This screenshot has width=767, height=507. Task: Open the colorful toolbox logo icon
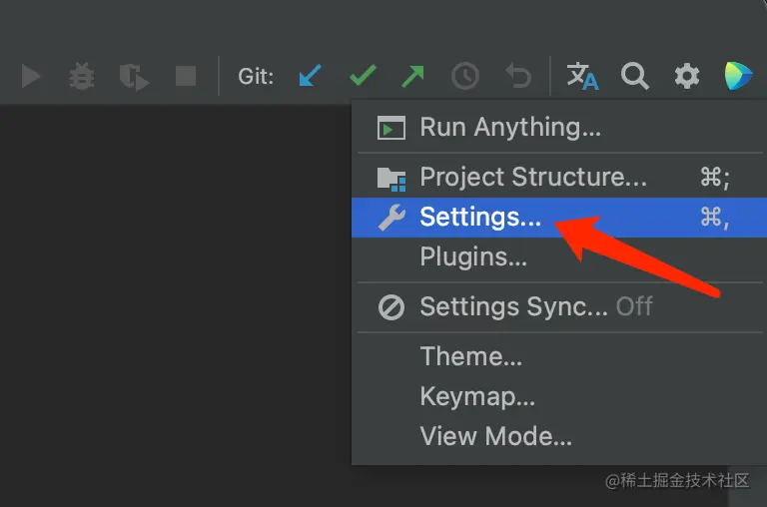pos(738,76)
